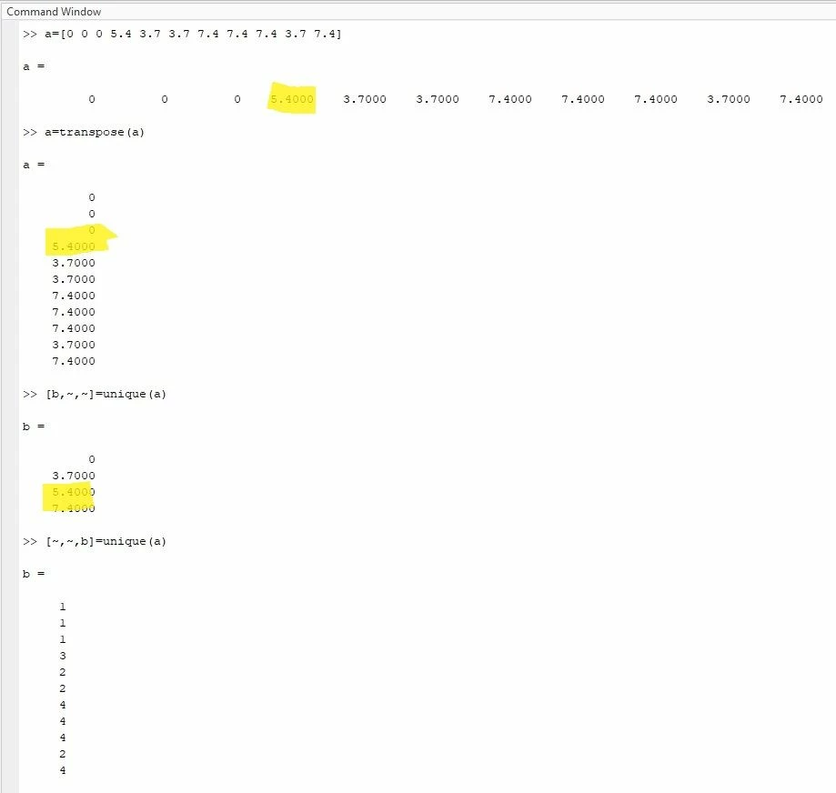The width and height of the screenshot is (836, 793).
Task: Click the first 0 of the transposed column
Action: (x=92, y=197)
